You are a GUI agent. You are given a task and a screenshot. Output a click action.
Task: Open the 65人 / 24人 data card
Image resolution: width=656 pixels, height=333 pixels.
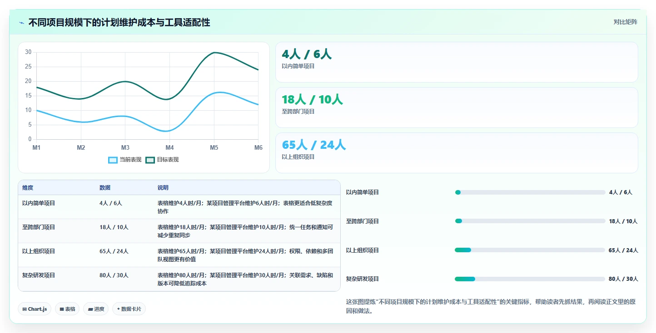pyautogui.click(x=457, y=153)
